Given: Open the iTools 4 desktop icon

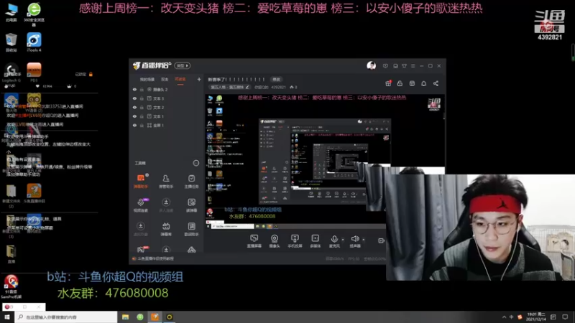Looking at the screenshot, I should tap(34, 42).
